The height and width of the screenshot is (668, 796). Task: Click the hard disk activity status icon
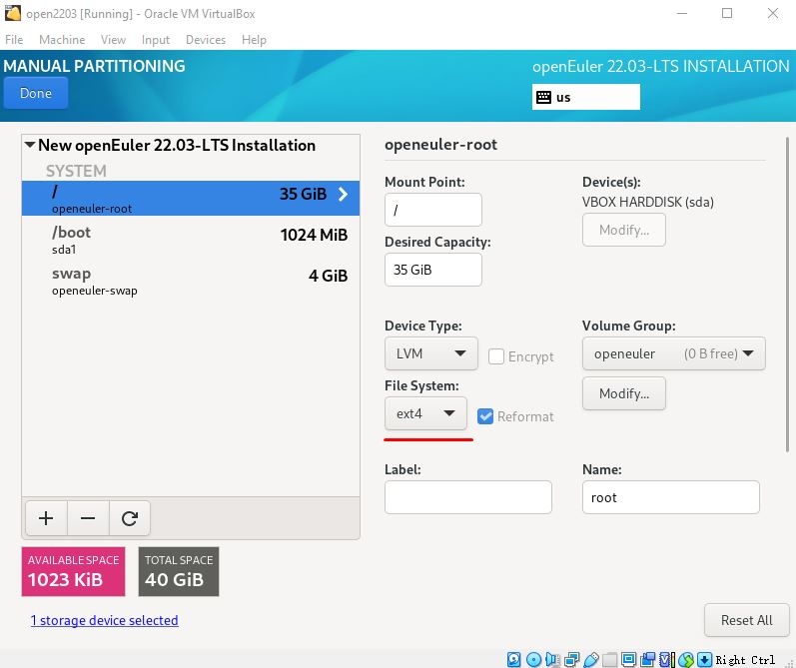(513, 659)
